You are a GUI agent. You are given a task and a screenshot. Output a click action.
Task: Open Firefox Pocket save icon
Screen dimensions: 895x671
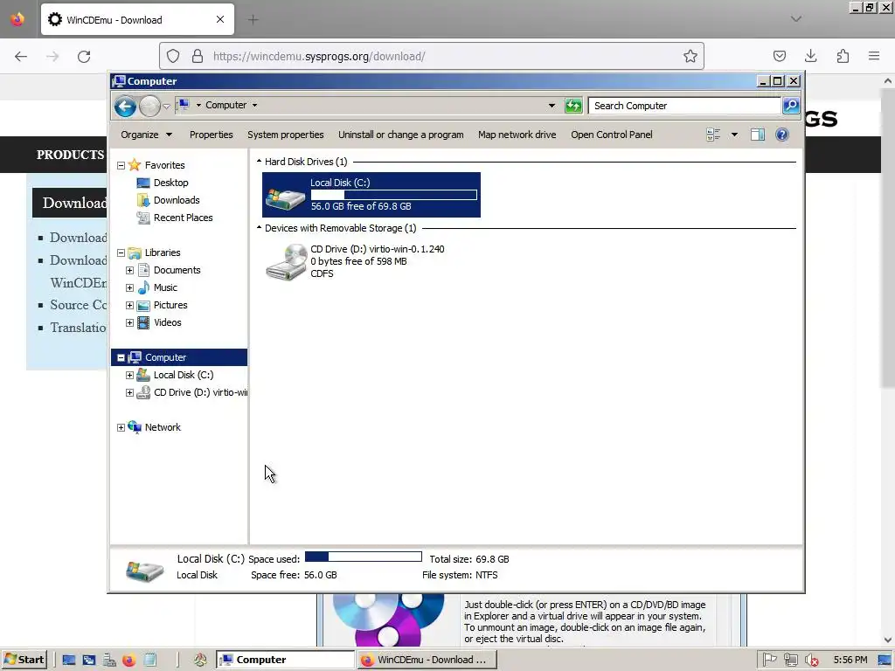779,56
